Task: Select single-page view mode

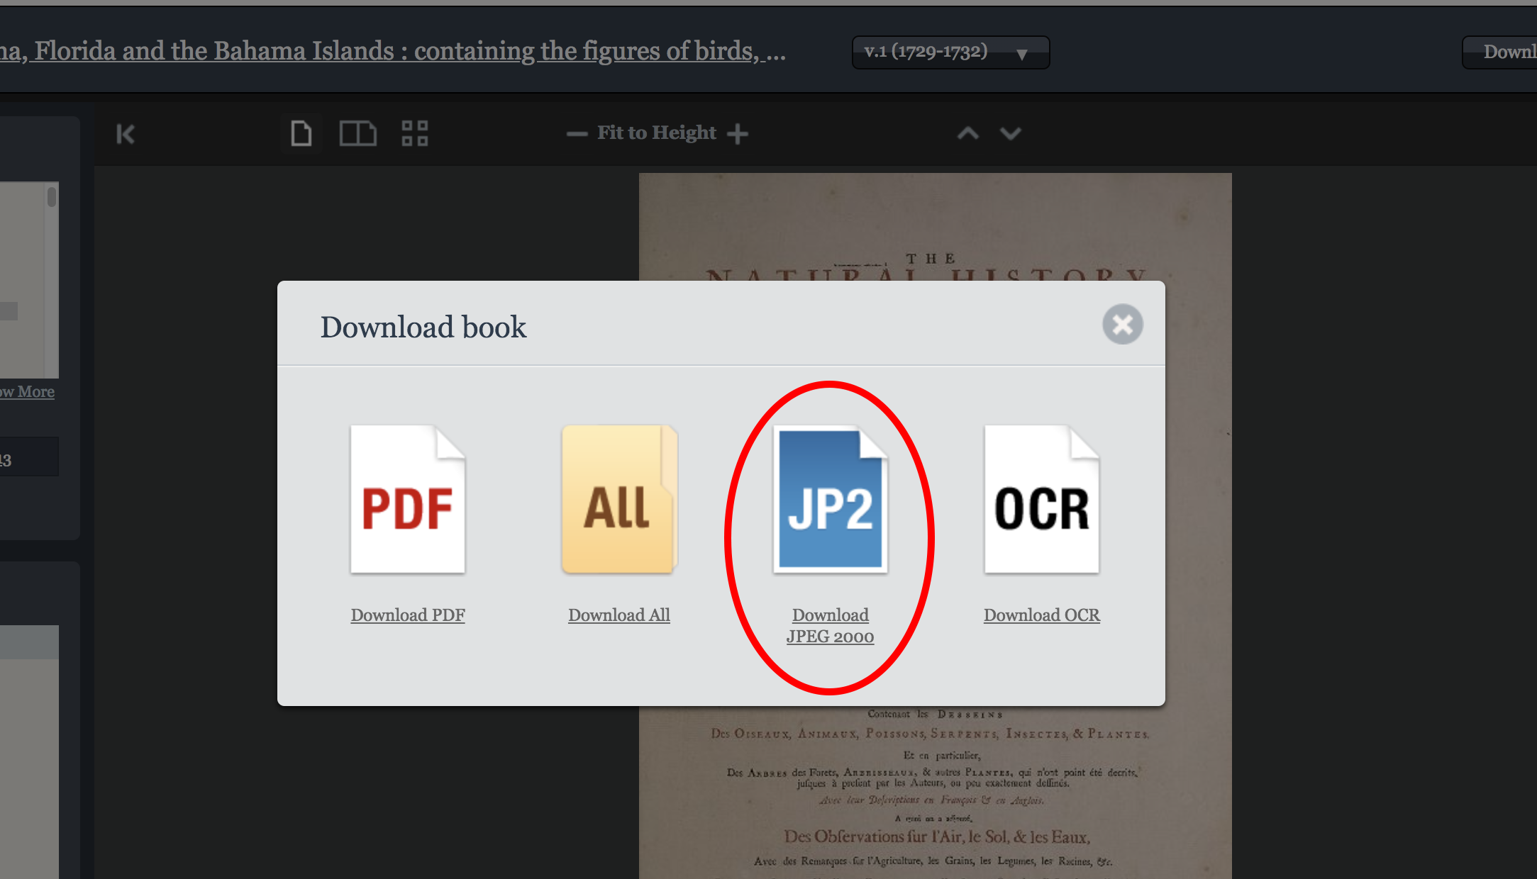Action: pyautogui.click(x=301, y=133)
